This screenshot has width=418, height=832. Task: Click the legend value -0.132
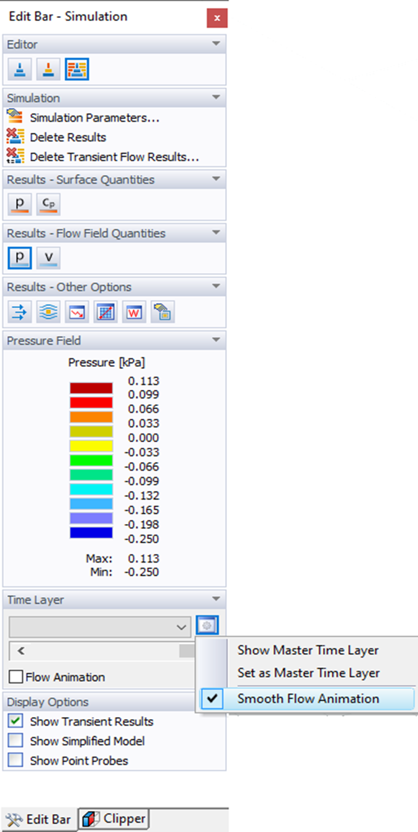tap(142, 495)
